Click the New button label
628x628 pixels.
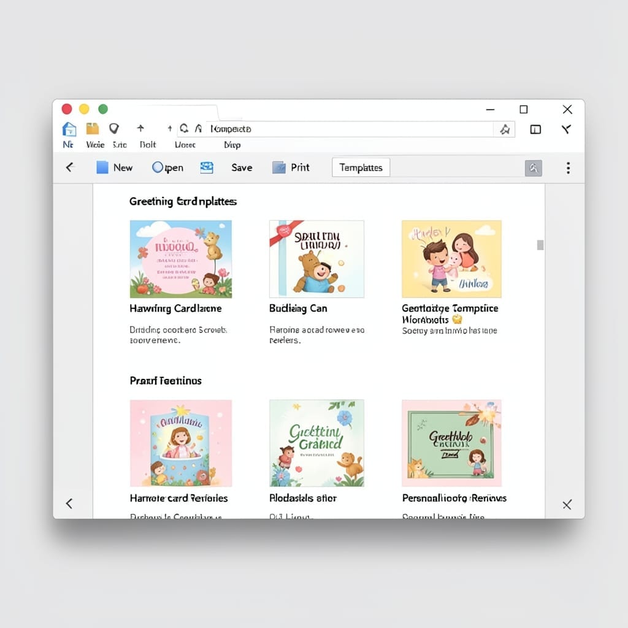123,167
